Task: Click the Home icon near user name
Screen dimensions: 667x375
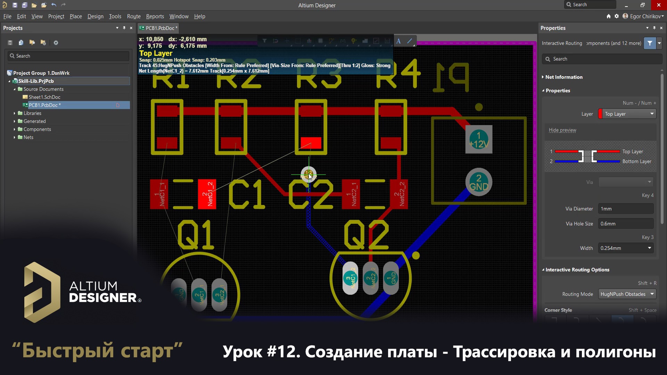Action: click(x=608, y=16)
